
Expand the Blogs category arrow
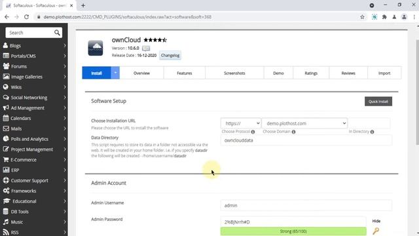click(x=65, y=45)
